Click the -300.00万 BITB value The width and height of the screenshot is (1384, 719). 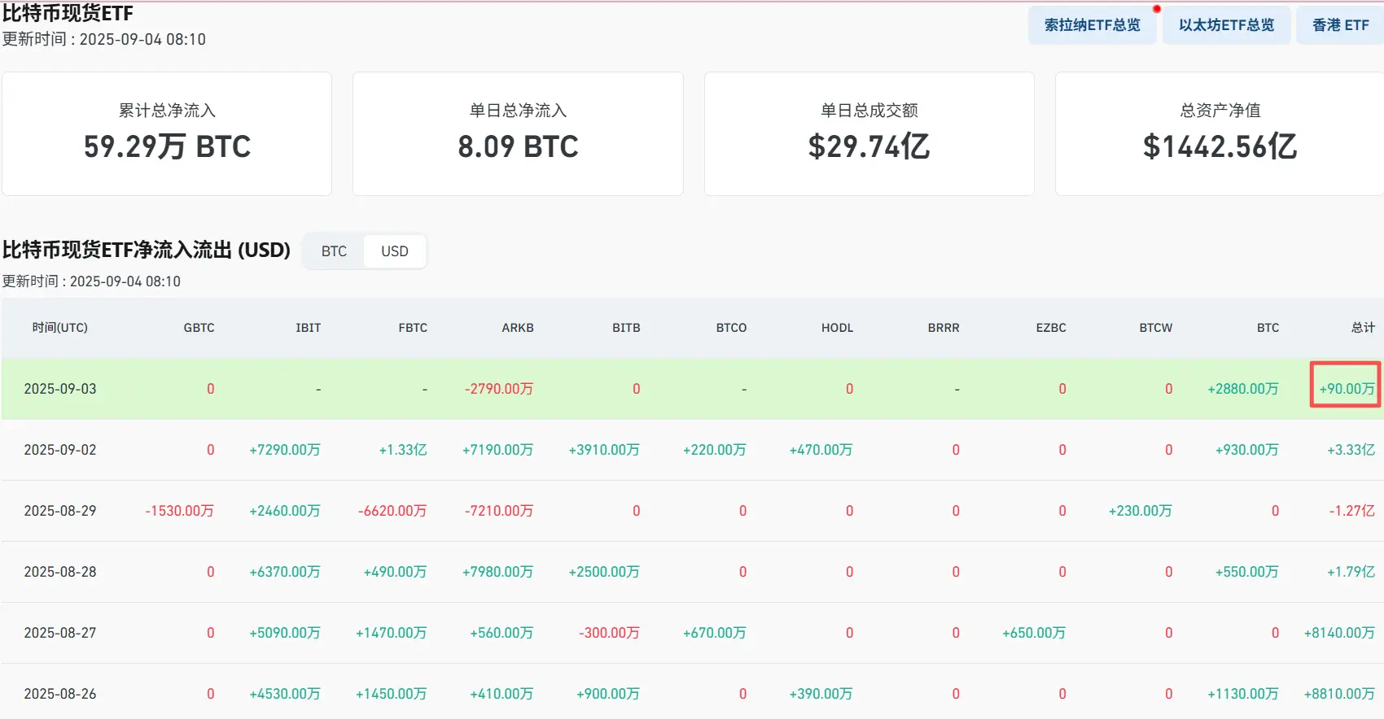(x=609, y=633)
